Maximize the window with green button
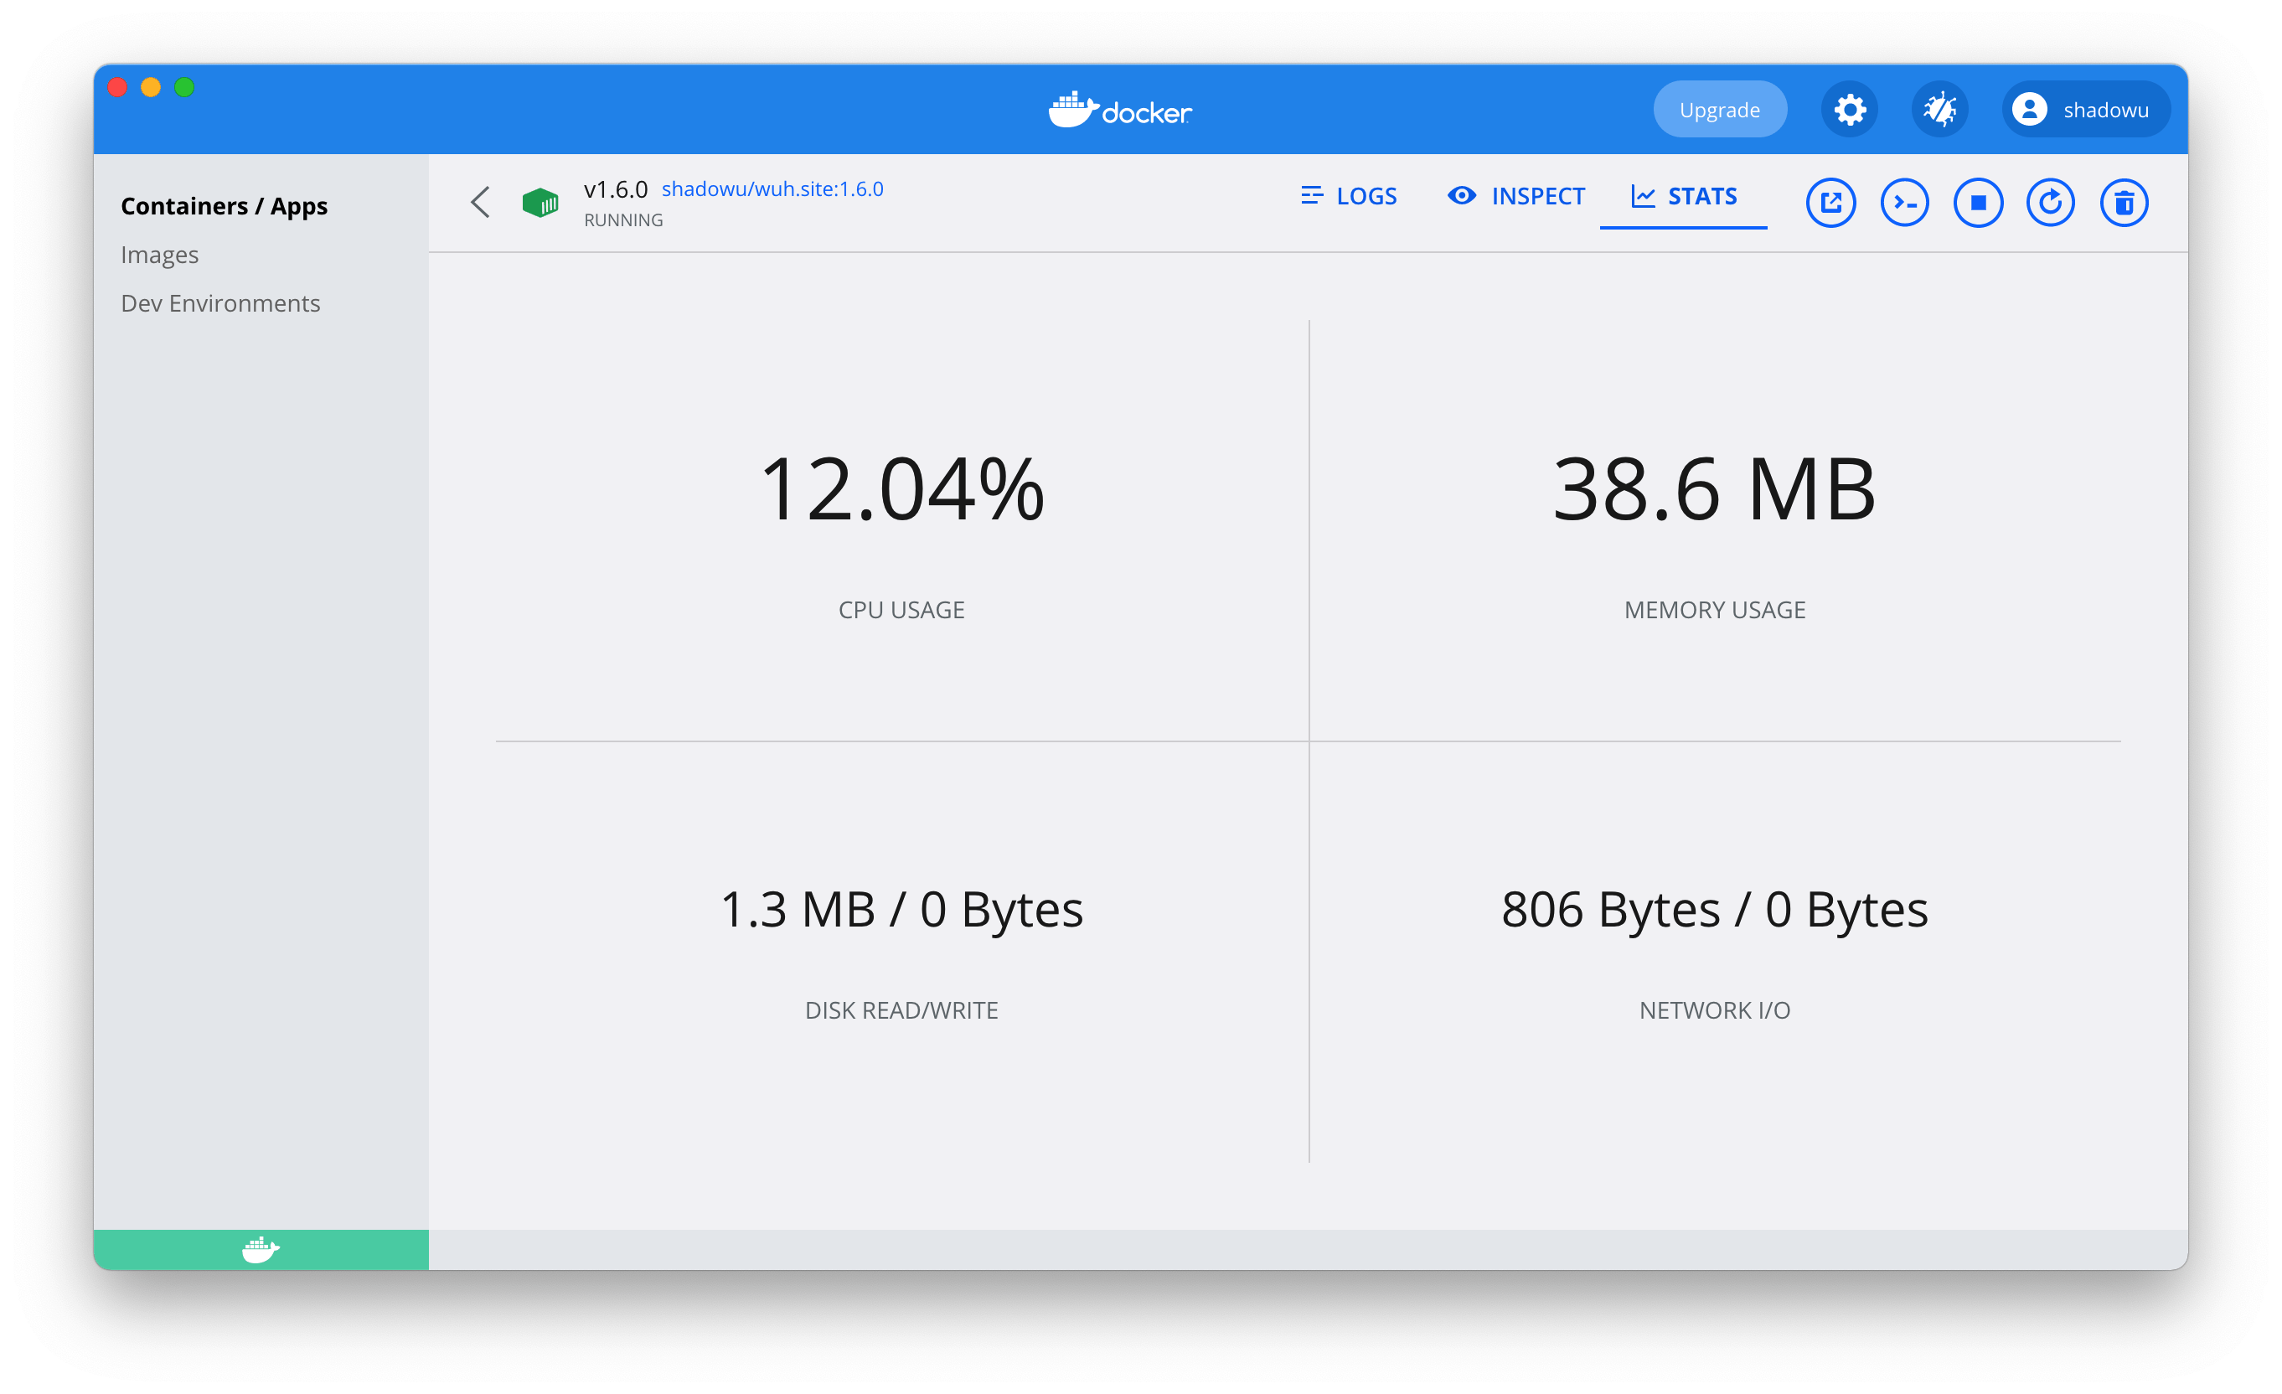This screenshot has width=2282, height=1394. (184, 87)
